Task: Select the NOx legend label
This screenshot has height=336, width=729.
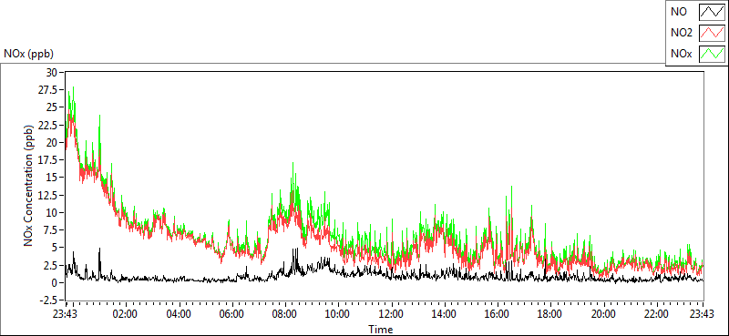Action: [680, 54]
